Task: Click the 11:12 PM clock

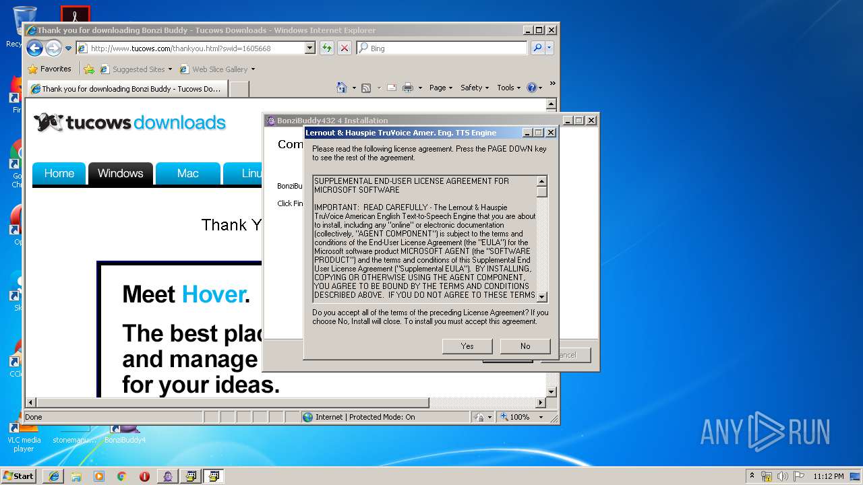Action: [829, 476]
